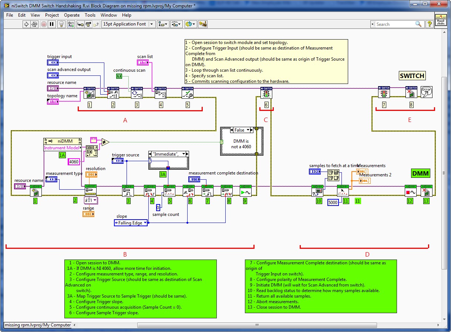Click the Abort Execution stop button
Viewport: 451px width, 332px height.
coord(43,24)
